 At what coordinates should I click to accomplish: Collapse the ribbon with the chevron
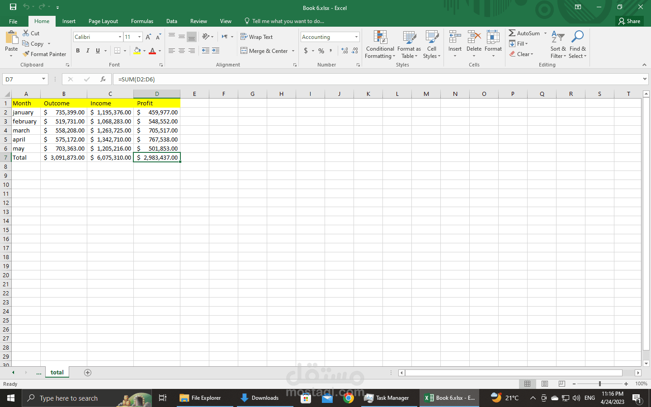click(x=644, y=65)
